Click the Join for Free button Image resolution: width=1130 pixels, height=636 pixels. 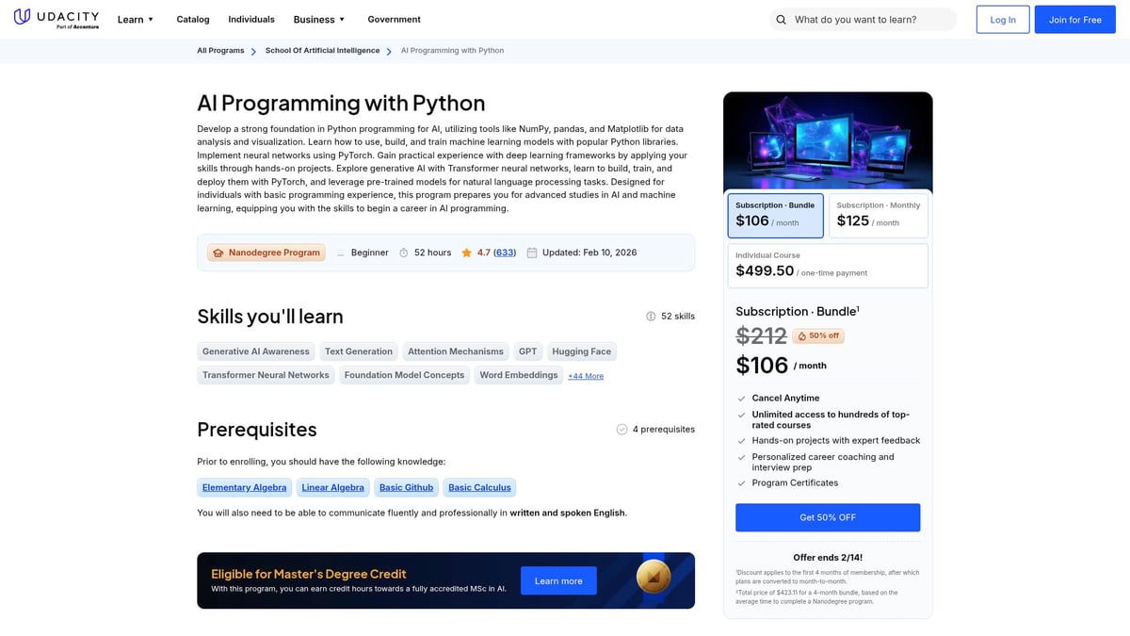pos(1074,20)
